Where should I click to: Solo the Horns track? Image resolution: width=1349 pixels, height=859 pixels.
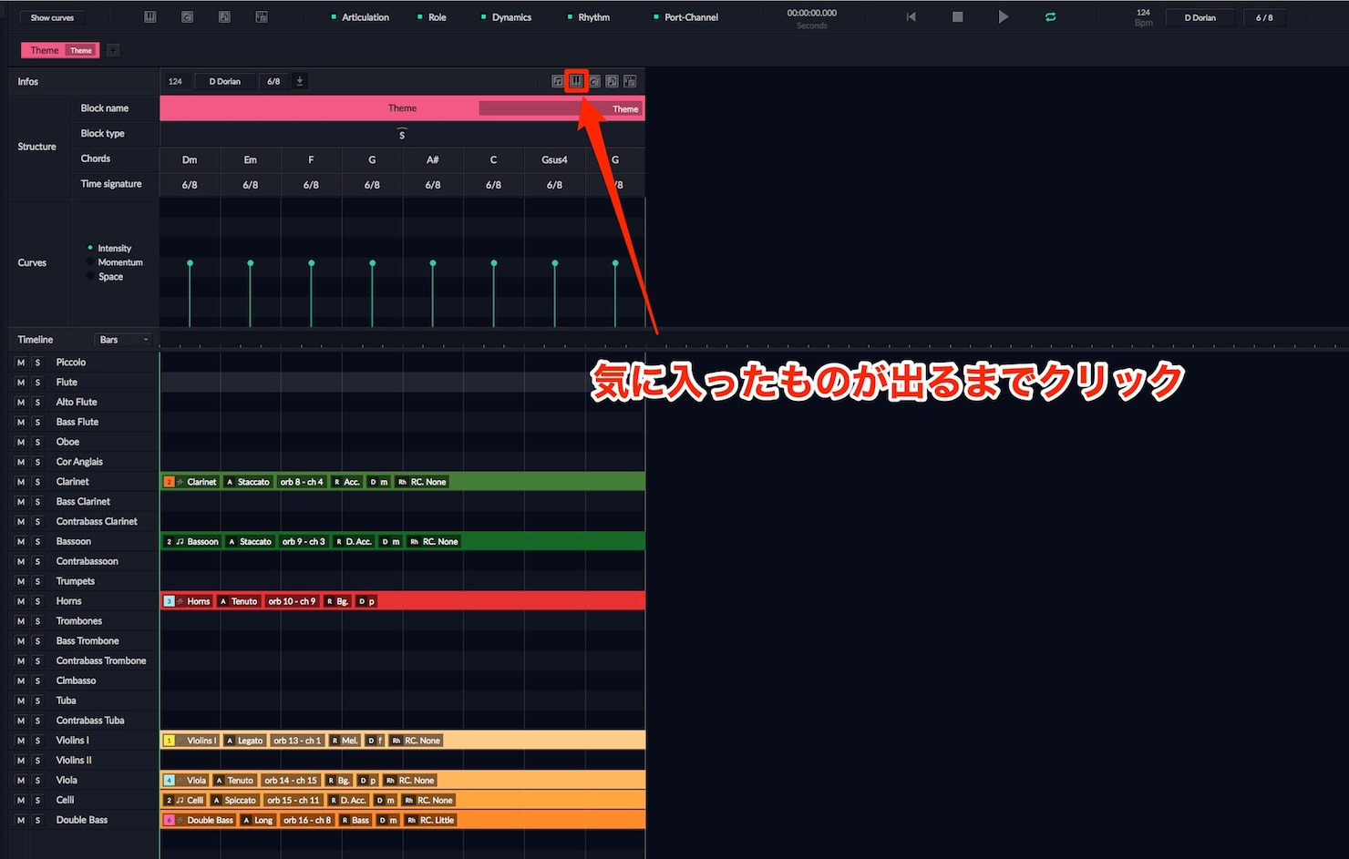tap(37, 601)
